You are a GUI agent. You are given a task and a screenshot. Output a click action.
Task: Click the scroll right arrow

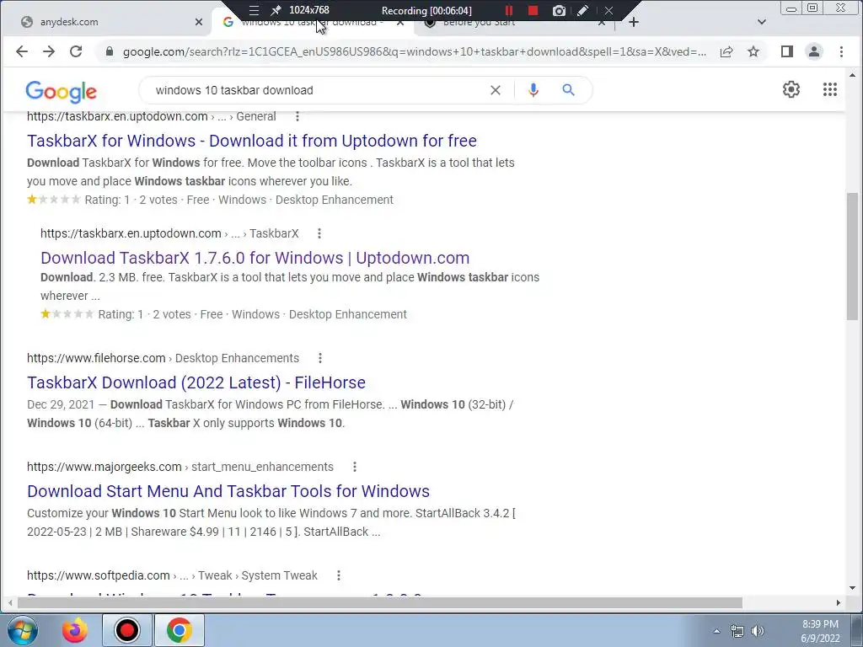[x=838, y=603]
